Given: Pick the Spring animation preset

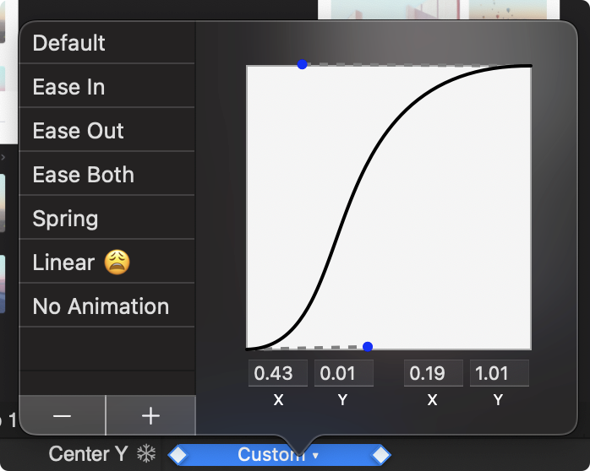Looking at the screenshot, I should pyautogui.click(x=107, y=219).
